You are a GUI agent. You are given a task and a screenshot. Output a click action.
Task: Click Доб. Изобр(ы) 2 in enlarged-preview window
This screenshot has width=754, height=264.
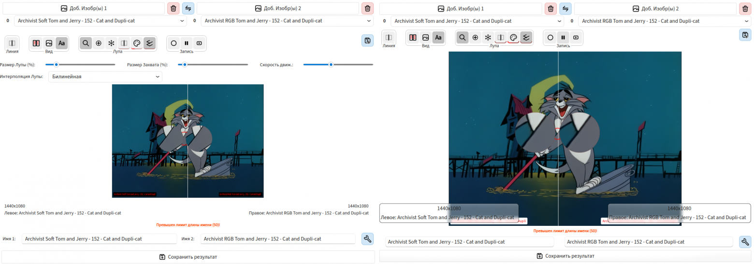coord(655,8)
